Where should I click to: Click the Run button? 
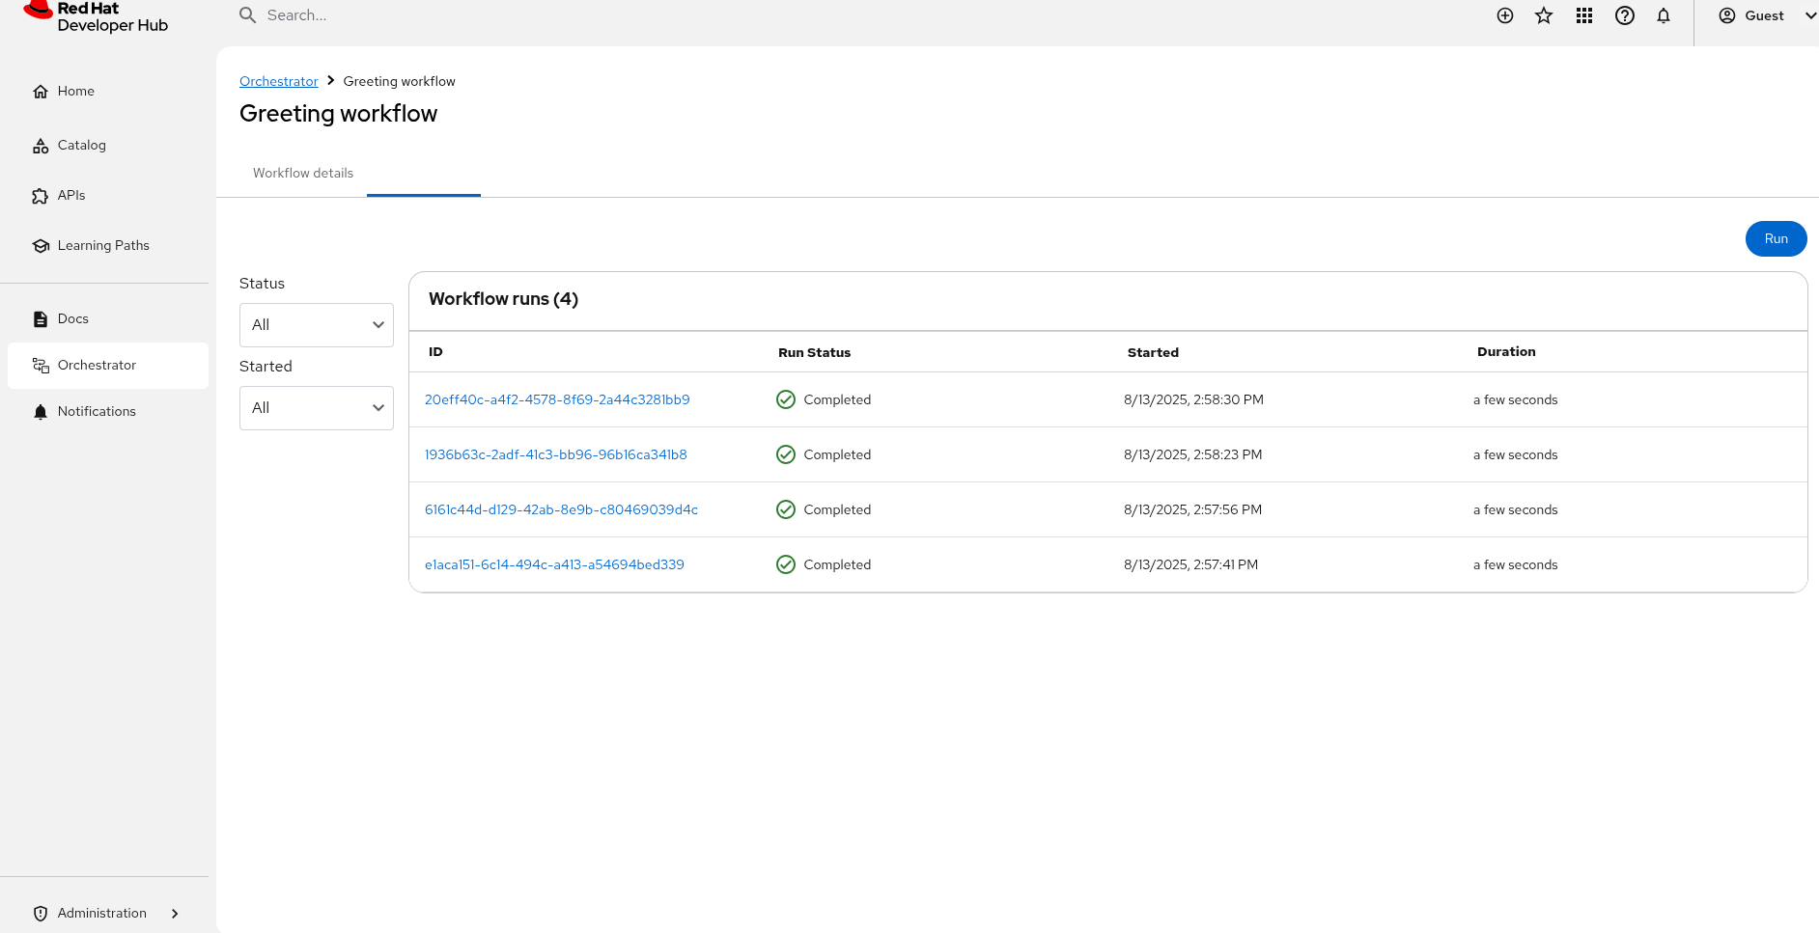[1776, 238]
